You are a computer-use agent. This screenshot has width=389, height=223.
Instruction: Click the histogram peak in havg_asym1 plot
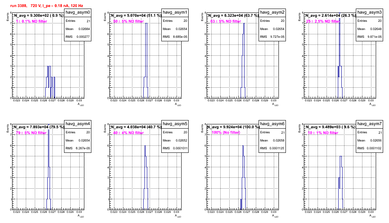tap(146, 23)
